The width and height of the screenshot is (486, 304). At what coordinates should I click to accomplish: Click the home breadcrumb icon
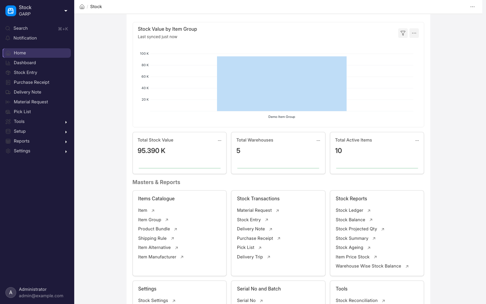point(82,7)
